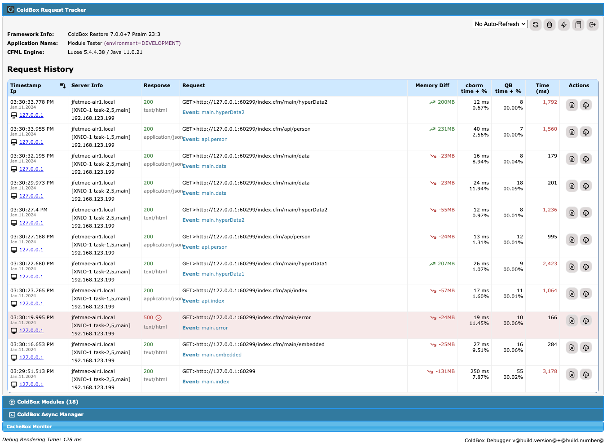
Task: Click the lightning bolt toolbar icon
Action: click(x=564, y=25)
